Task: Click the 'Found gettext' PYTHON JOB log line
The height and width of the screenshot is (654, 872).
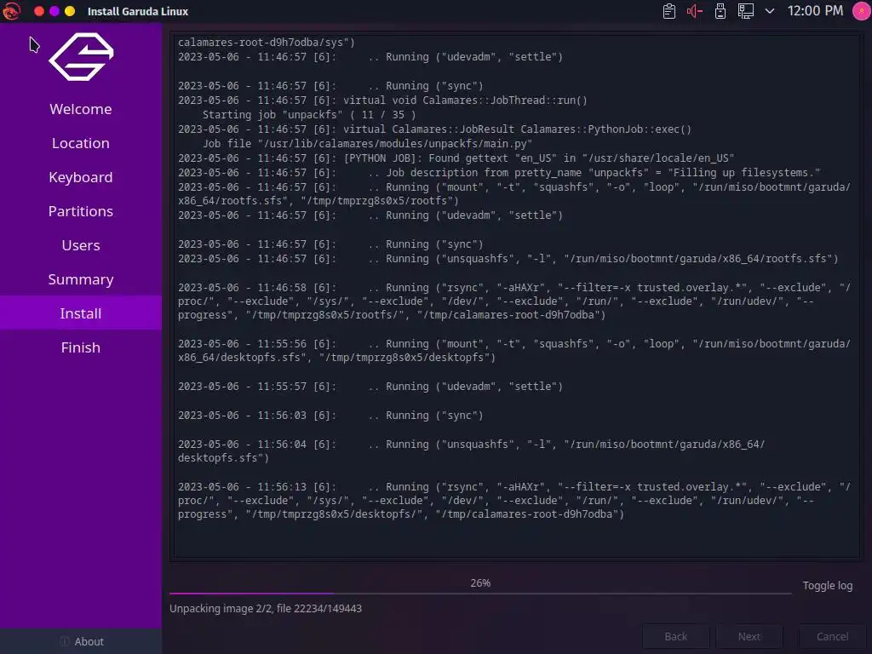Action: pos(456,158)
